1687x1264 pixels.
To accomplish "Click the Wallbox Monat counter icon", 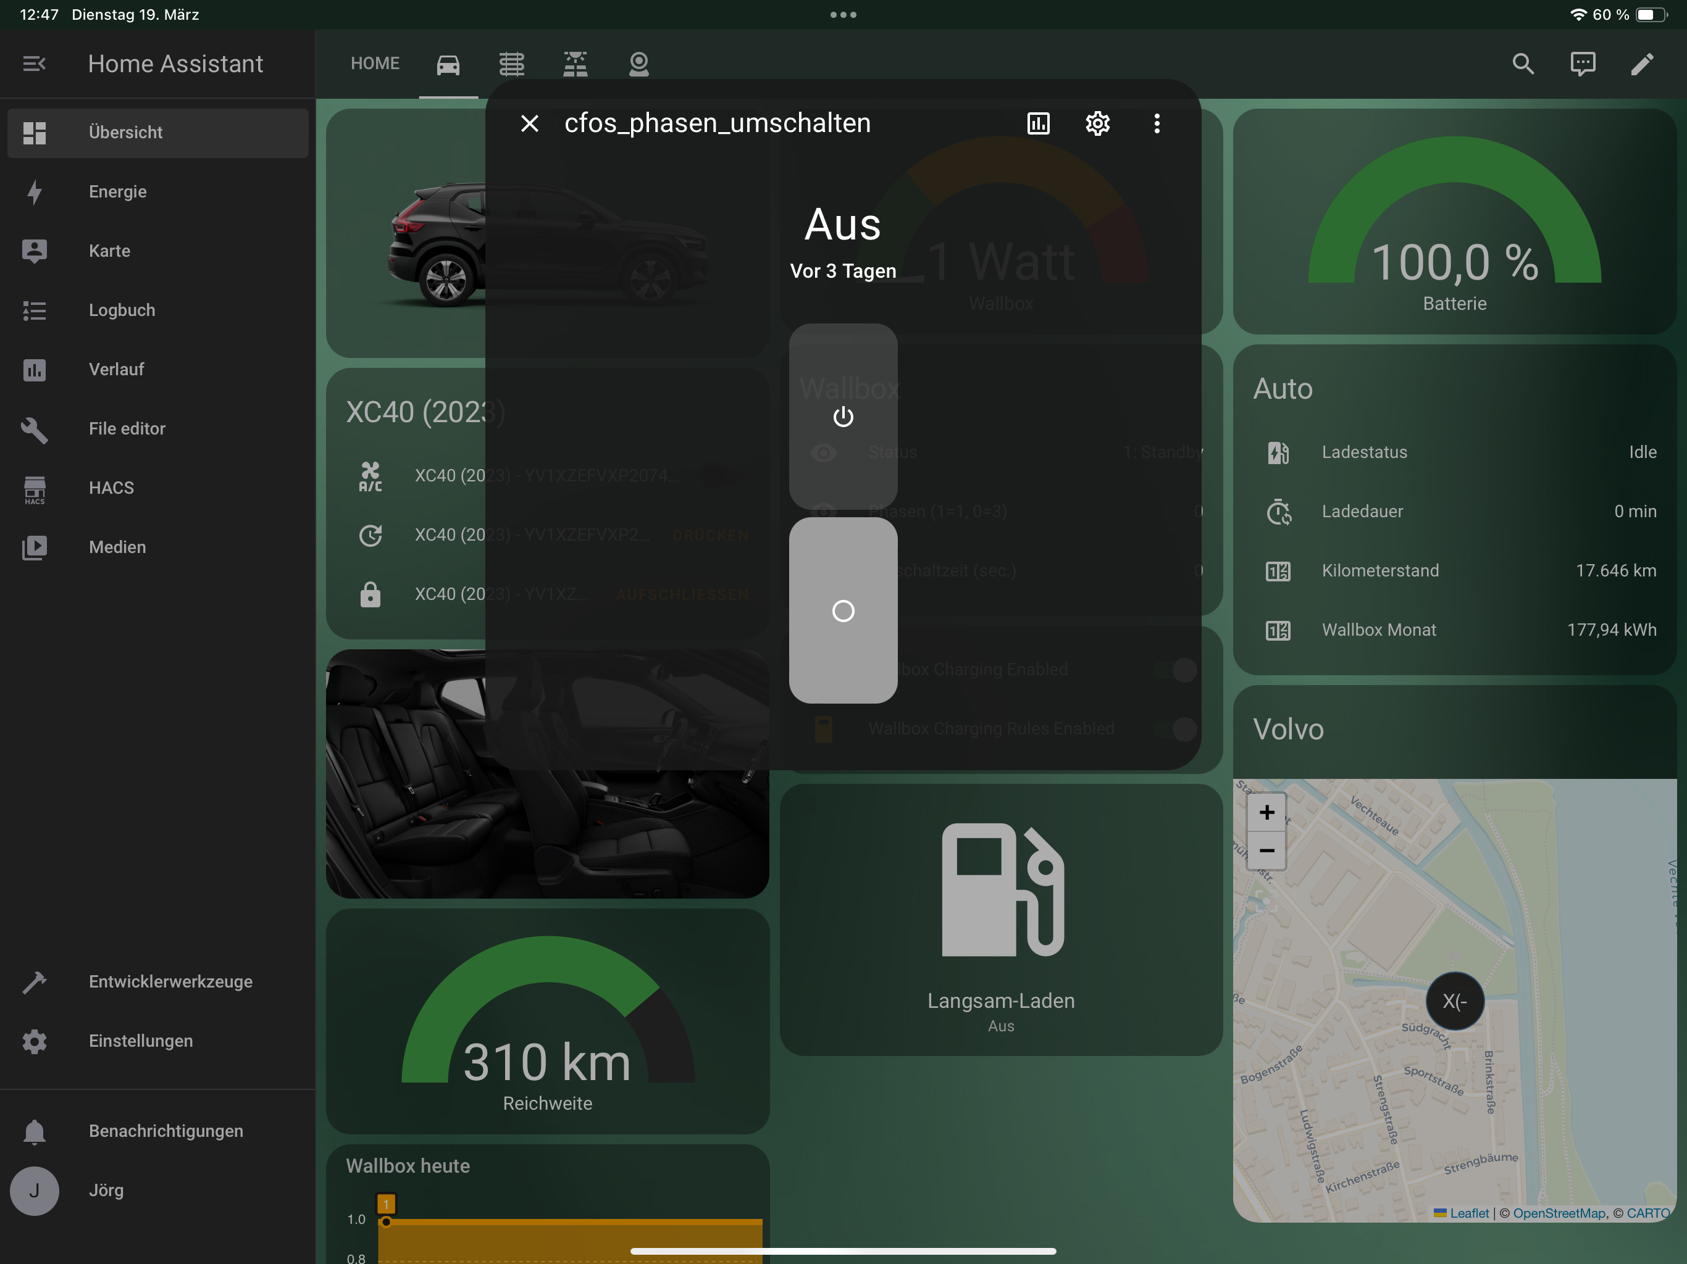I will (x=1278, y=631).
